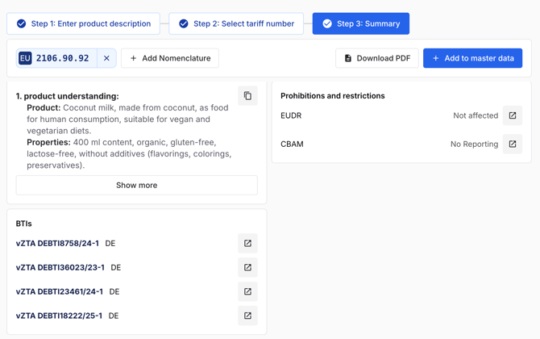Open vZTA DEBTI36023/23-1 reference
Viewport: 540px width, 339px height.
pyautogui.click(x=60, y=267)
